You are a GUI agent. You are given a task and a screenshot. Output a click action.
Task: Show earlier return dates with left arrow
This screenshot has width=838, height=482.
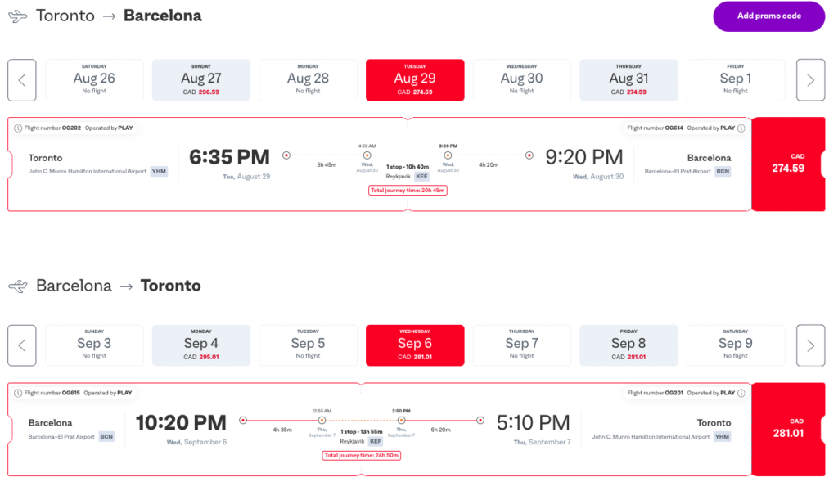click(22, 345)
